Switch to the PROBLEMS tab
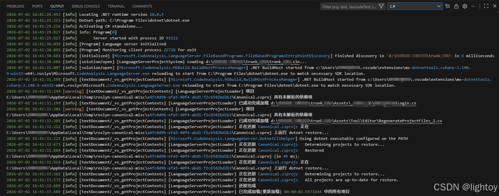 pyautogui.click(x=15, y=6)
